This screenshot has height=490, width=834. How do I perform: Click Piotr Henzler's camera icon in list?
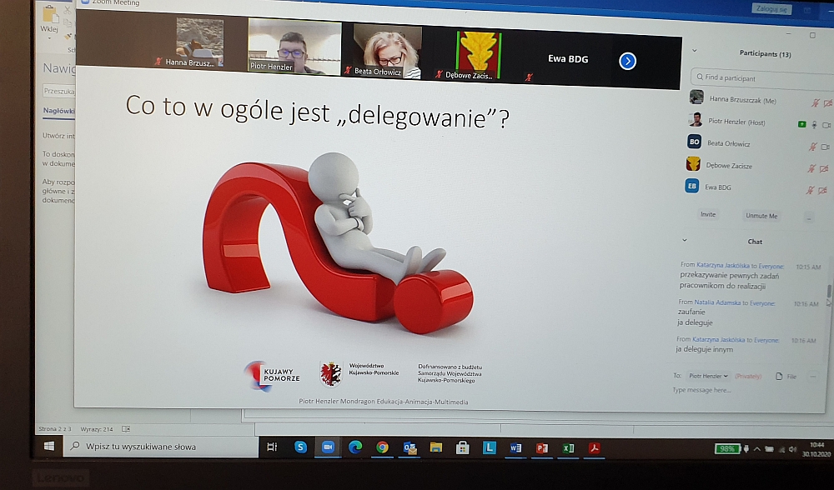pos(826,125)
